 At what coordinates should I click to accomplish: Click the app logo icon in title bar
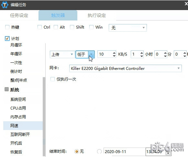(5, 5)
